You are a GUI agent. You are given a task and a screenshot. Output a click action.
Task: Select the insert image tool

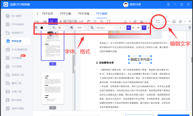click(142, 22)
